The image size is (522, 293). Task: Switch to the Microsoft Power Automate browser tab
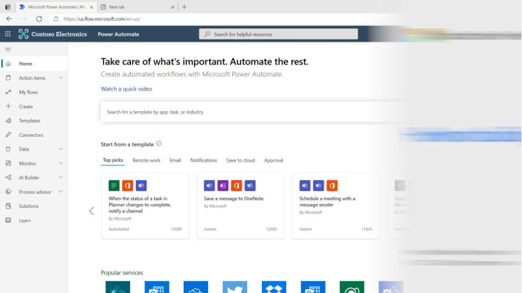coord(56,7)
